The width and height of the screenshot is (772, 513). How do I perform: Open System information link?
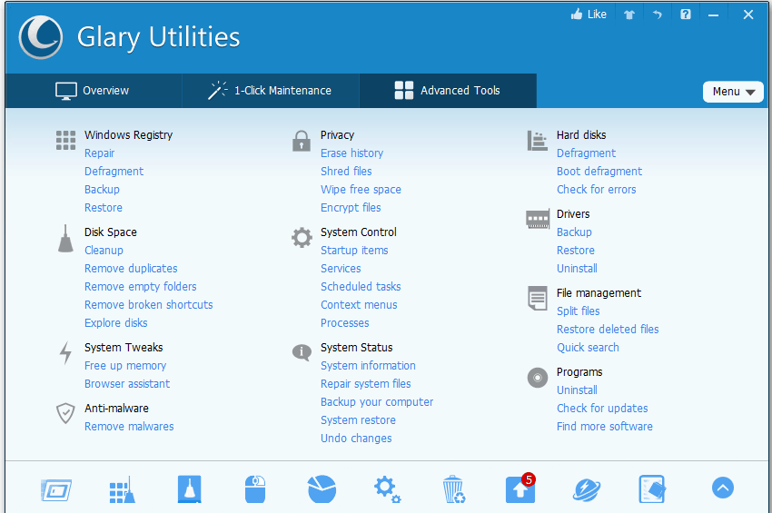pos(368,366)
